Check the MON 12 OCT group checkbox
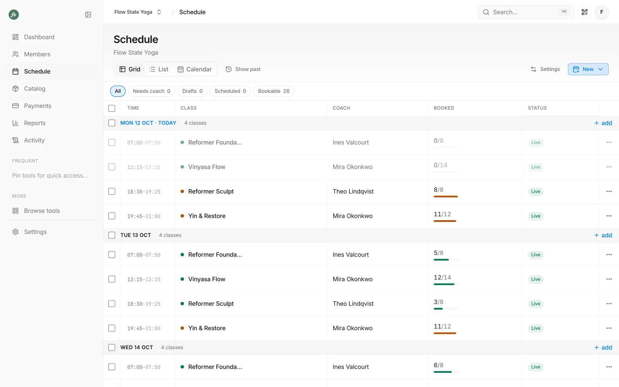Viewport: 619px width, 387px height. point(112,123)
